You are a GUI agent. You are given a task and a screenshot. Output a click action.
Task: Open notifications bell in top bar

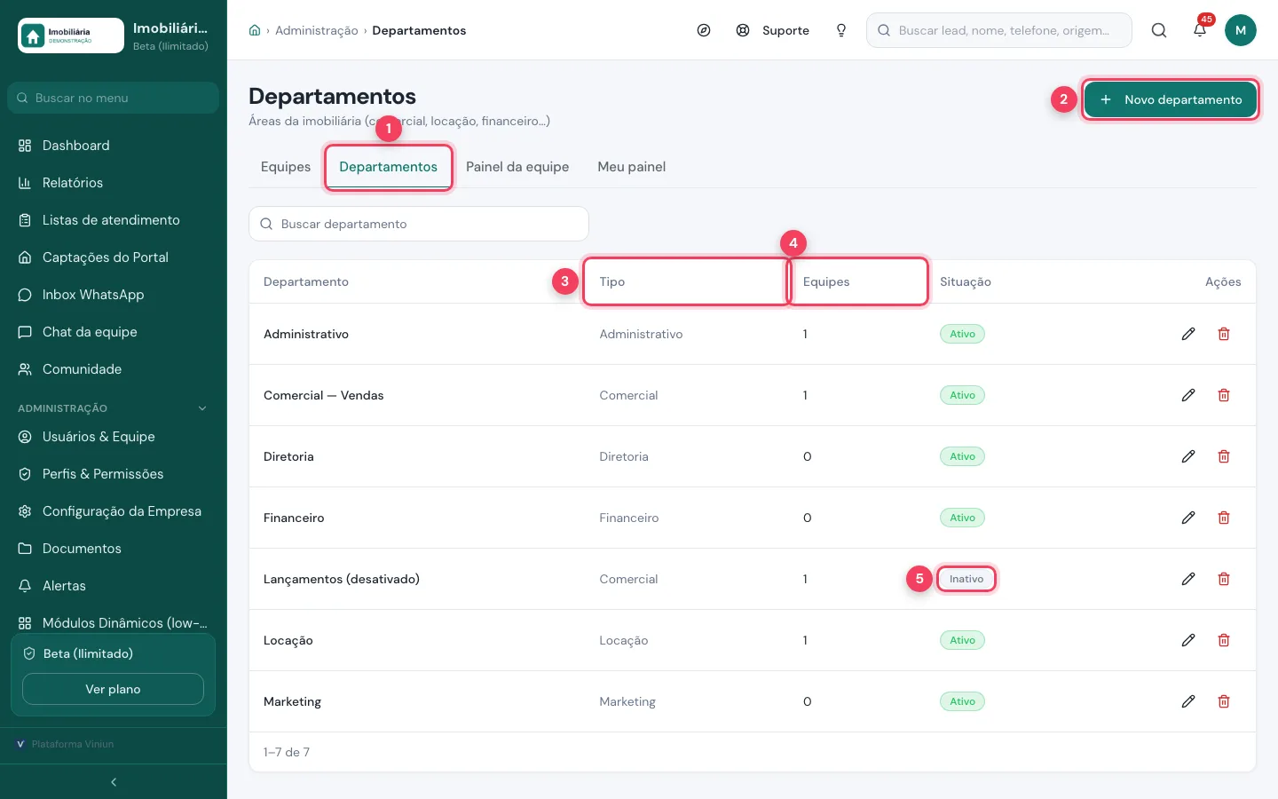tap(1200, 30)
